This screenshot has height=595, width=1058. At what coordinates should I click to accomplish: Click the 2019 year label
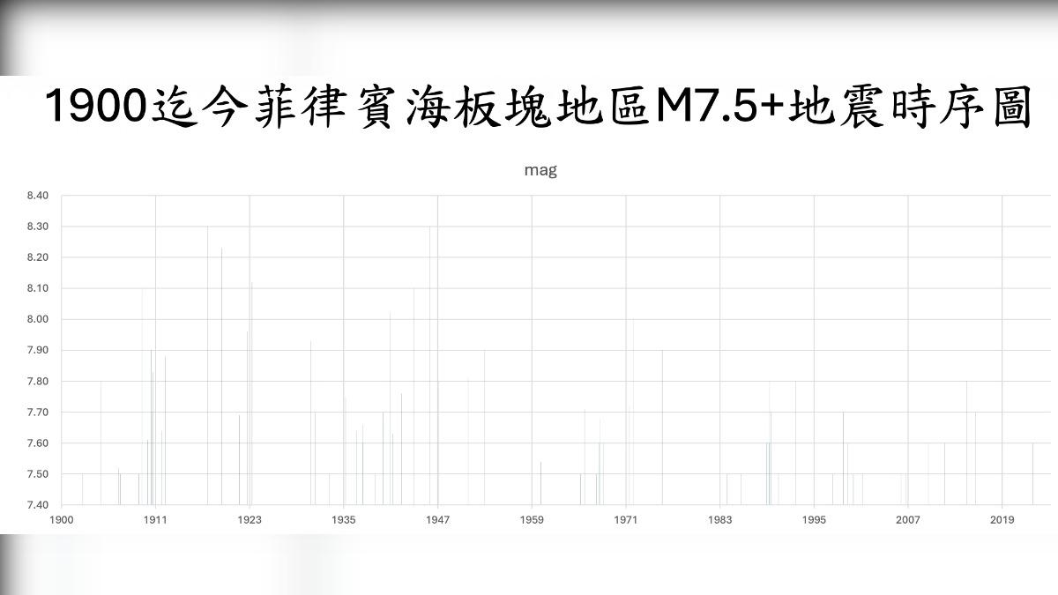tap(1003, 520)
